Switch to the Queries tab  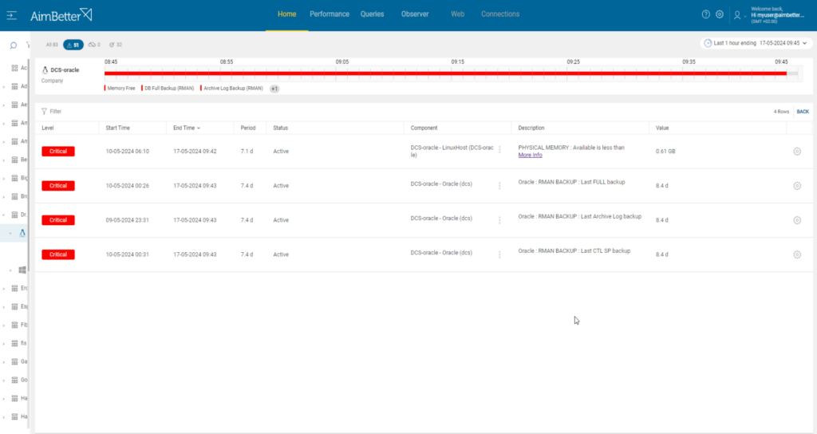372,14
